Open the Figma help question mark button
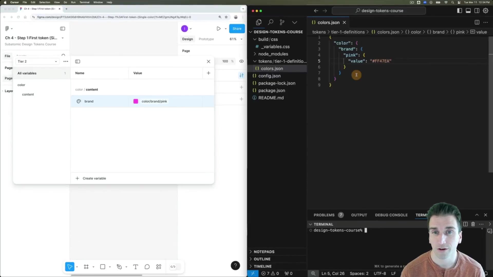This screenshot has height=277, width=493. (x=235, y=265)
